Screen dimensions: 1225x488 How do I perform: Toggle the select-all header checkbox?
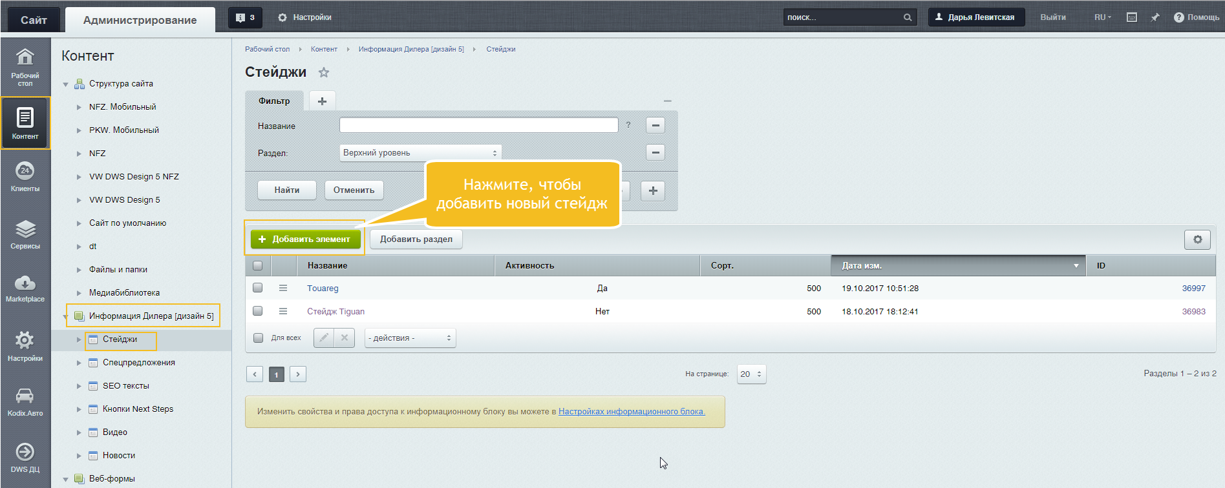pos(258,265)
